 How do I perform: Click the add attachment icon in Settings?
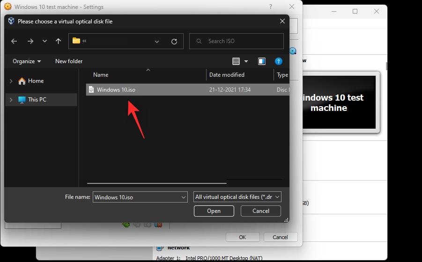(126, 225)
